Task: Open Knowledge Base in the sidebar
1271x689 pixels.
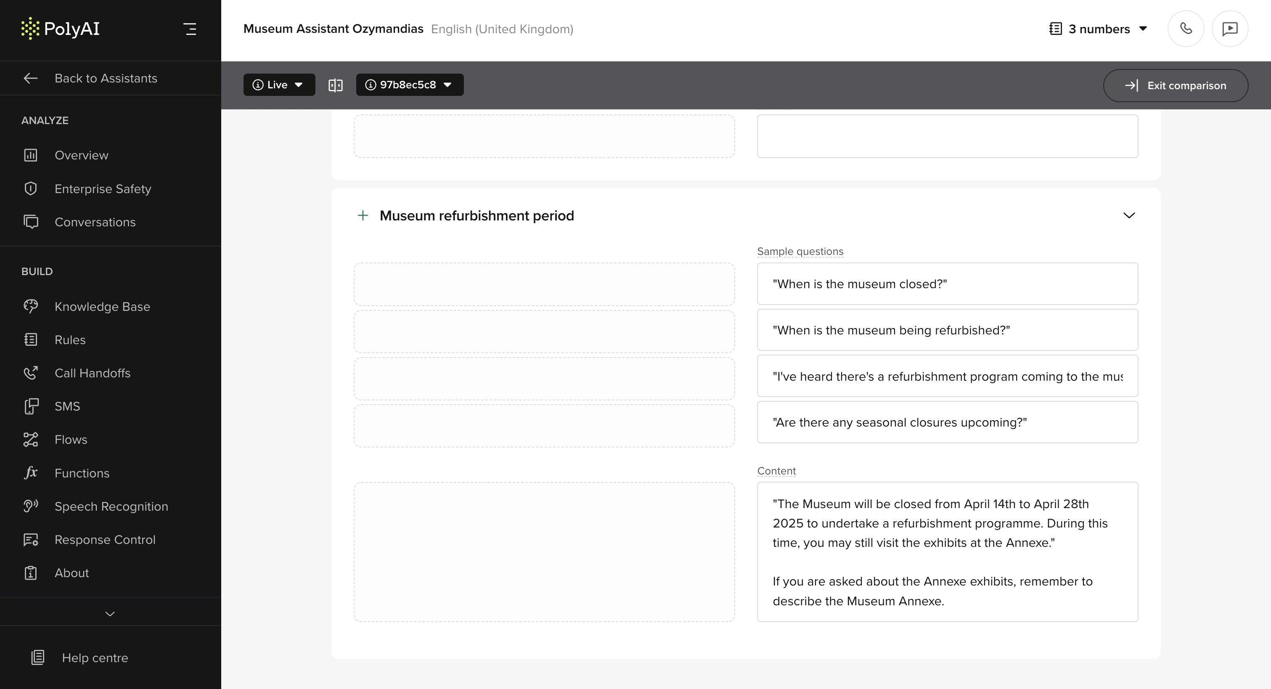Action: click(x=102, y=307)
